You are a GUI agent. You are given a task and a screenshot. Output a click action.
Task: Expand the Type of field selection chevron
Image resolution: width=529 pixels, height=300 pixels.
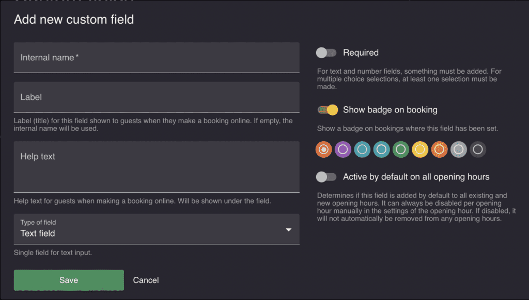[x=289, y=229]
